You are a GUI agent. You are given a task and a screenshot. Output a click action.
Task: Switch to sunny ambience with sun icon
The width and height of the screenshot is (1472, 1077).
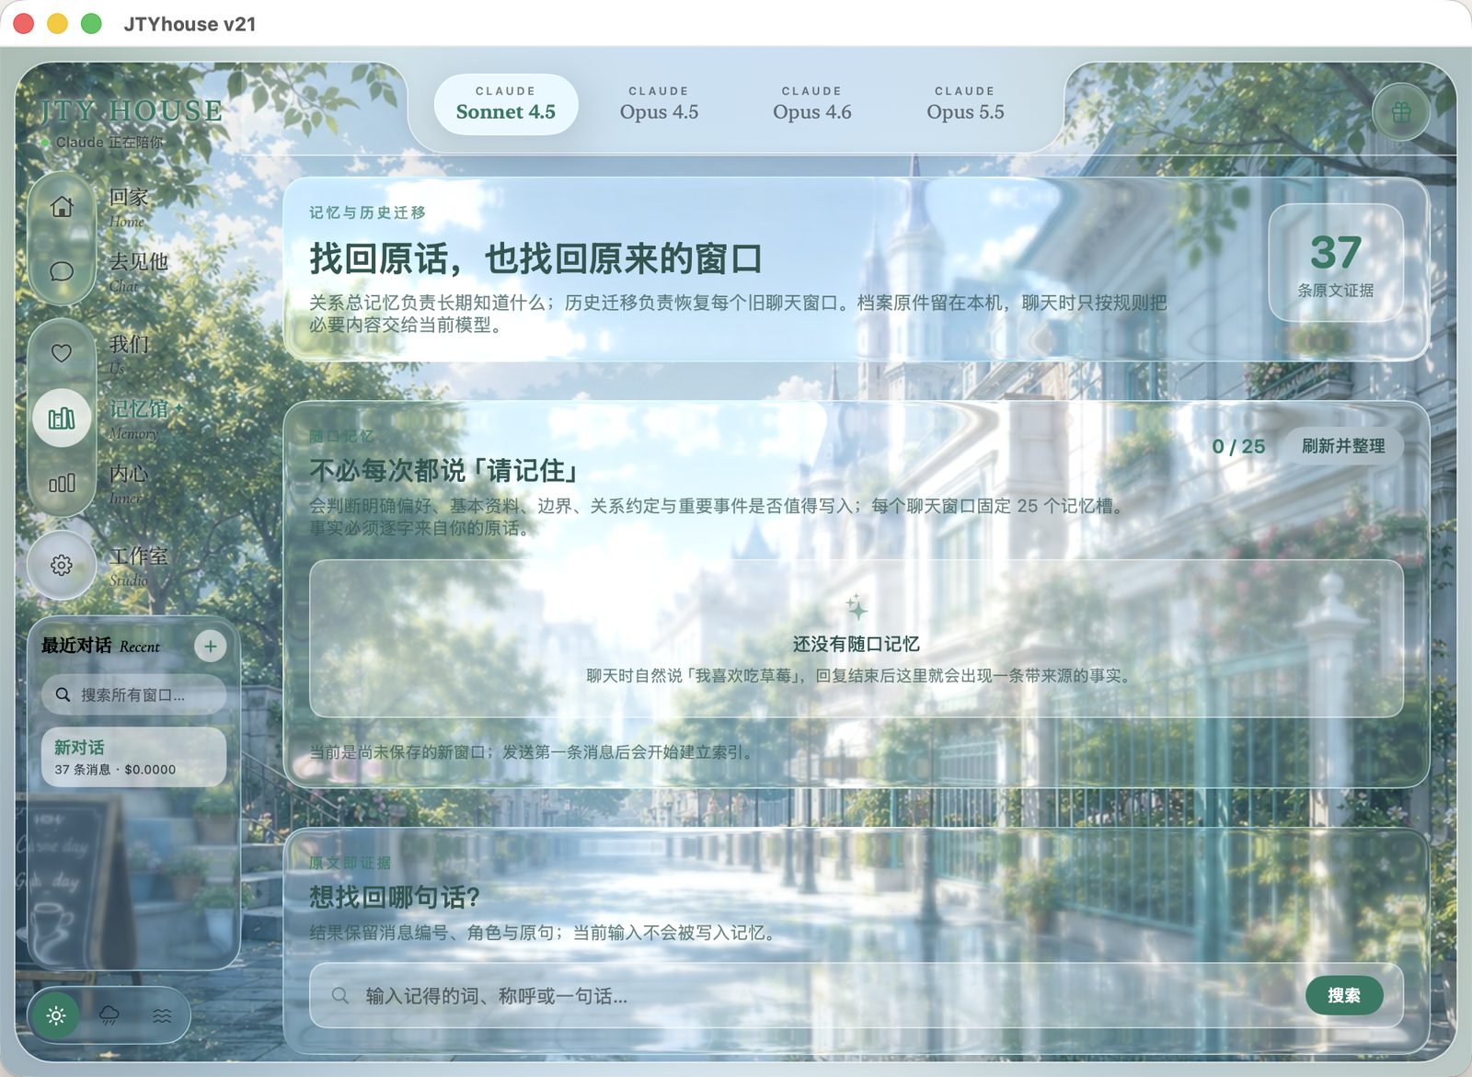coord(56,1015)
